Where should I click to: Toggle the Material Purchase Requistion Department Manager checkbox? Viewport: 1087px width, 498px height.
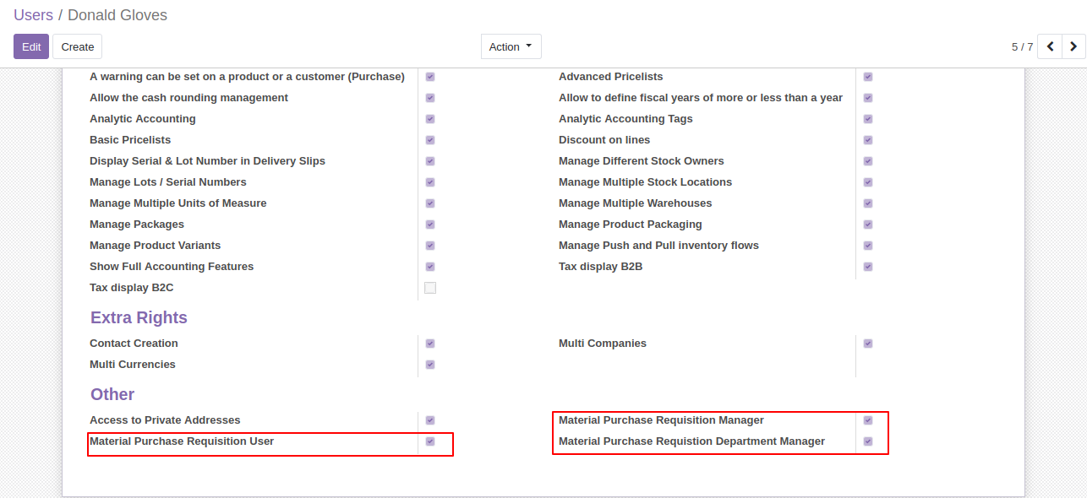(868, 441)
